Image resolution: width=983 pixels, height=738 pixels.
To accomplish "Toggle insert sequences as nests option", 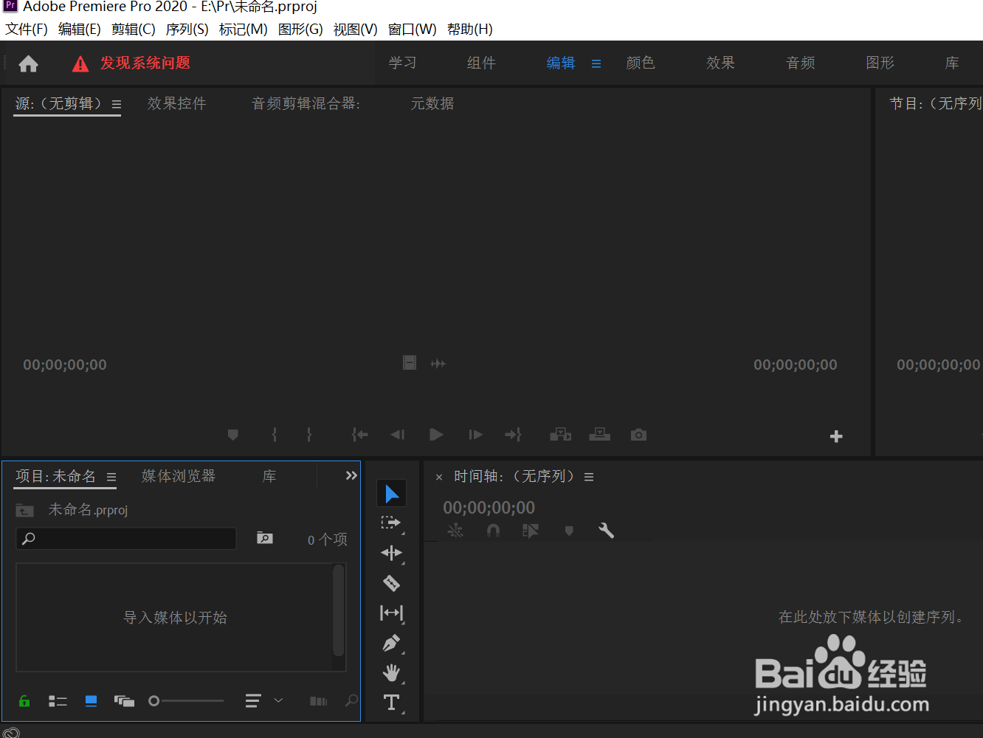I will [455, 531].
